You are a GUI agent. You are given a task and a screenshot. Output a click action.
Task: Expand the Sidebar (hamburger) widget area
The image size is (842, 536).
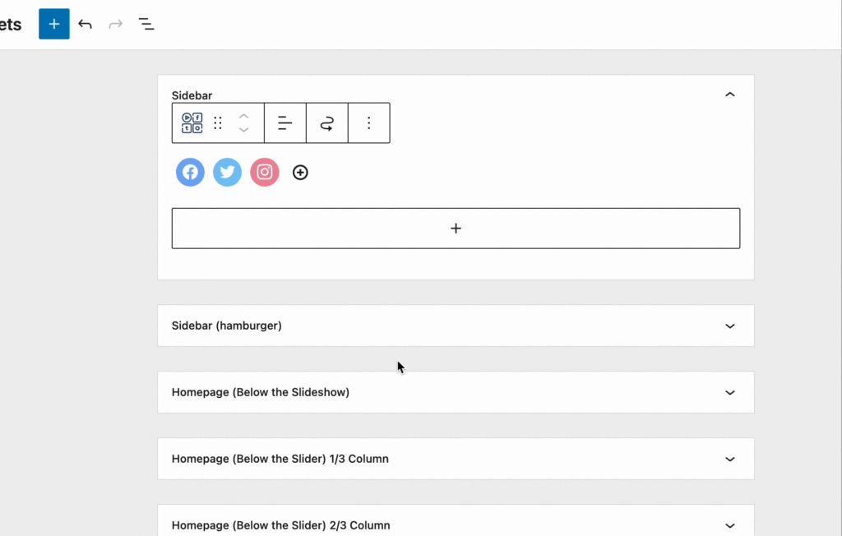tap(729, 326)
